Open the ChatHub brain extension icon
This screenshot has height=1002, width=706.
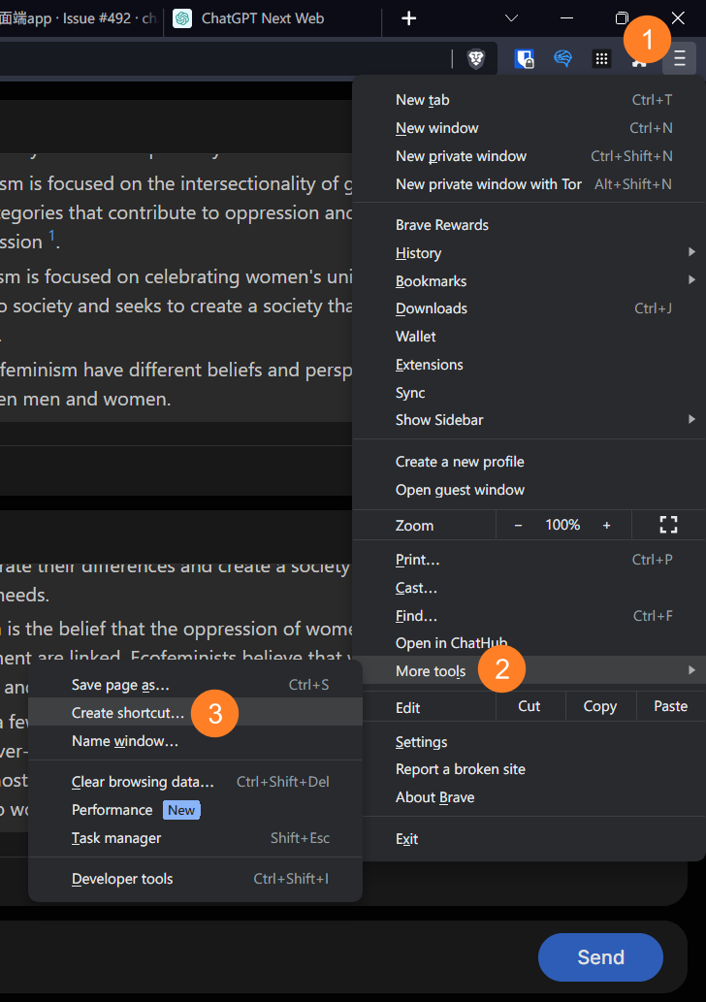[562, 58]
